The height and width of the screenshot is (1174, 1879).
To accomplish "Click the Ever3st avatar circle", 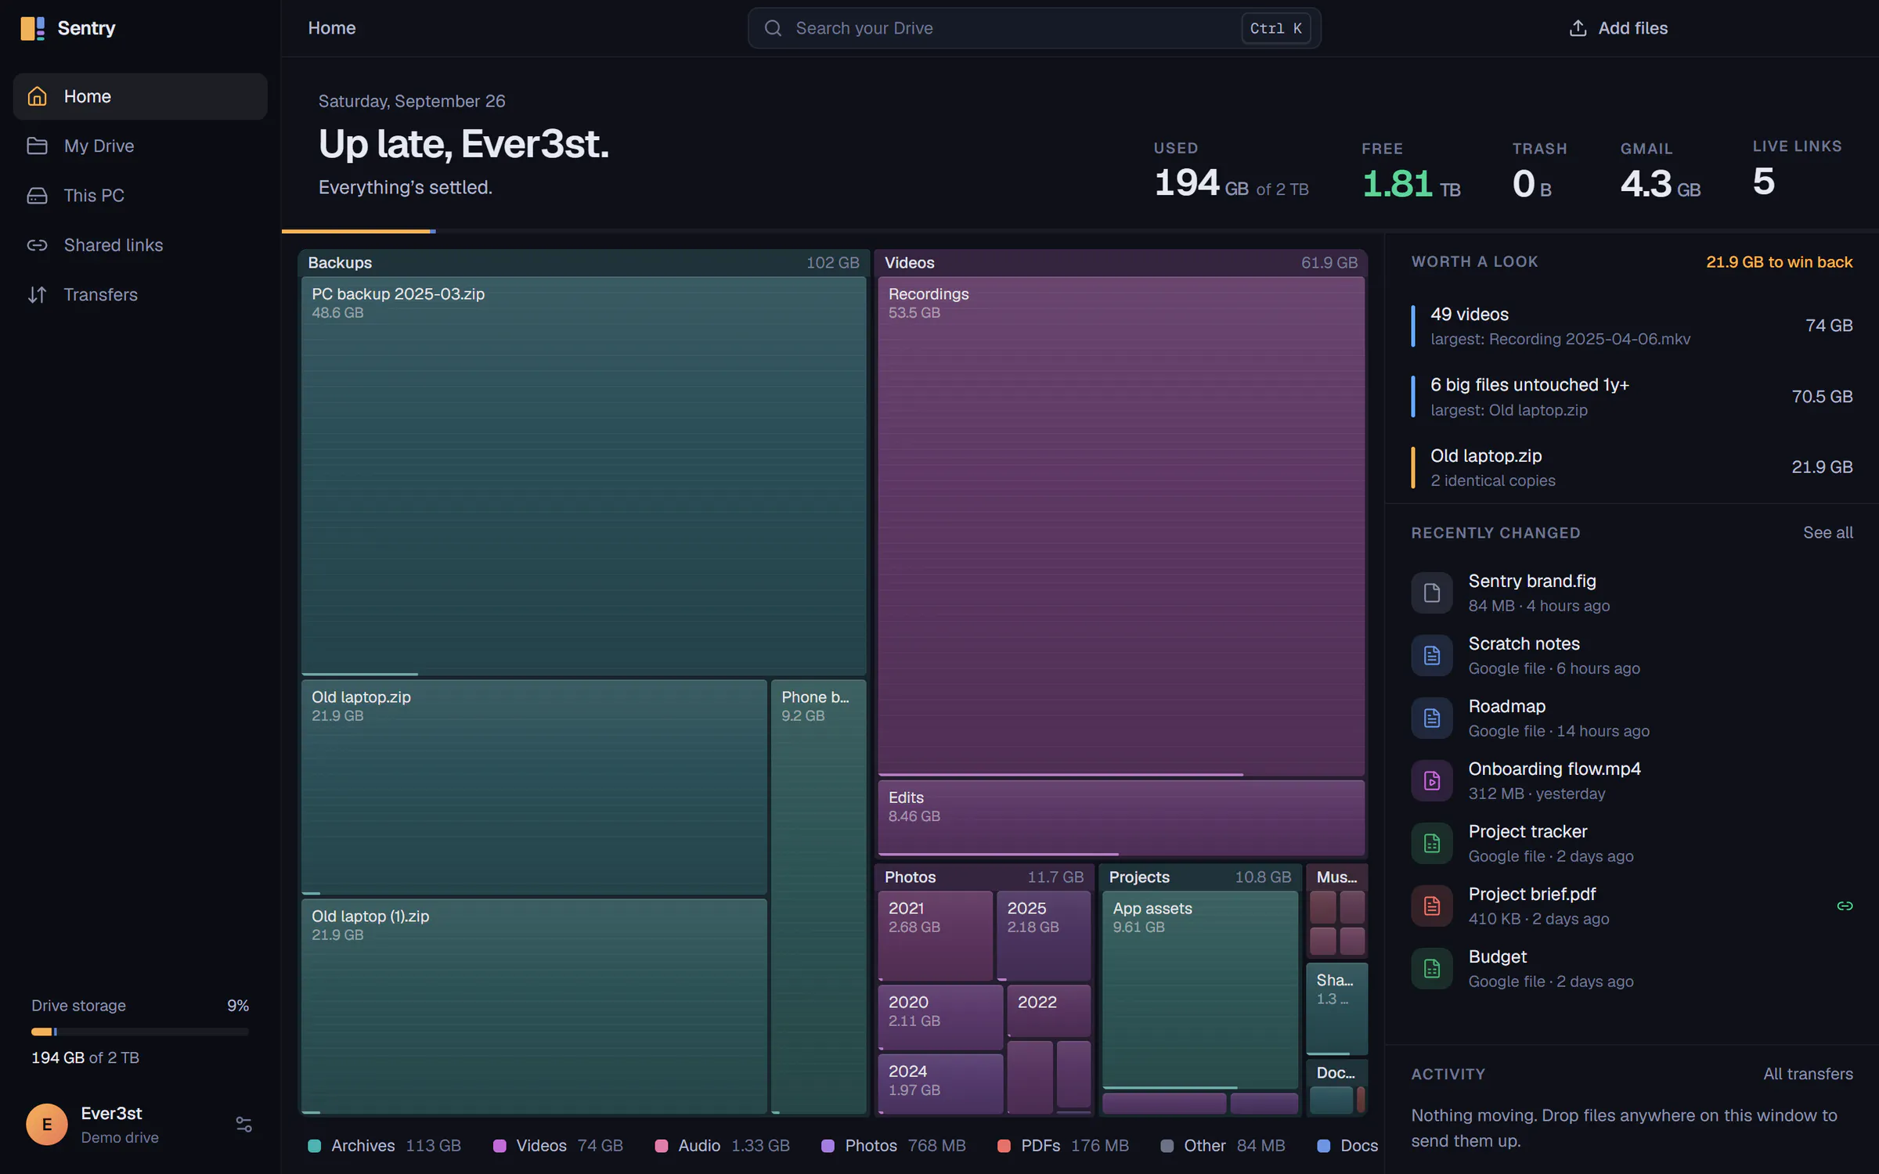I will coord(47,1124).
